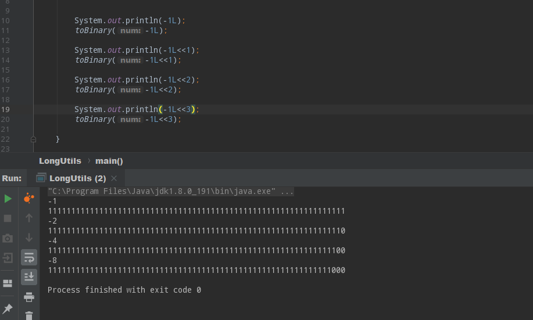Image resolution: width=533 pixels, height=320 pixels.
Task: Print the console output
Action: click(x=28, y=297)
